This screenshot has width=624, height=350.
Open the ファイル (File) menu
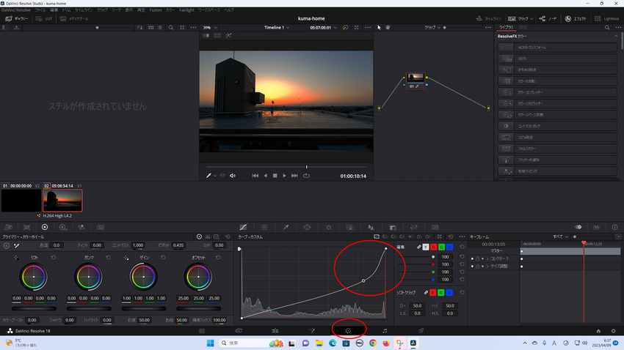(x=40, y=10)
